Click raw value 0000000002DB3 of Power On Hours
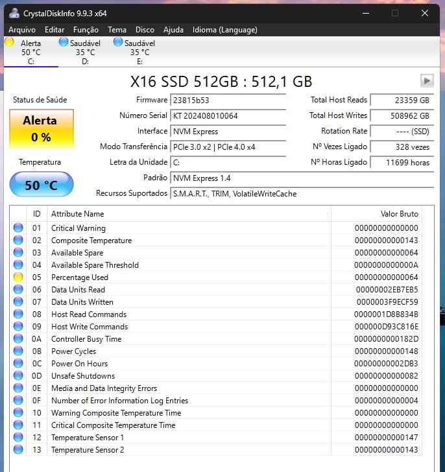Viewport: 445px width, 472px height. point(386,364)
